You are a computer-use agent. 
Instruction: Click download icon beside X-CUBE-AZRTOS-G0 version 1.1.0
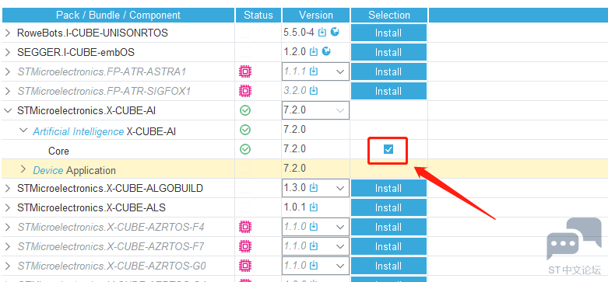click(x=314, y=266)
